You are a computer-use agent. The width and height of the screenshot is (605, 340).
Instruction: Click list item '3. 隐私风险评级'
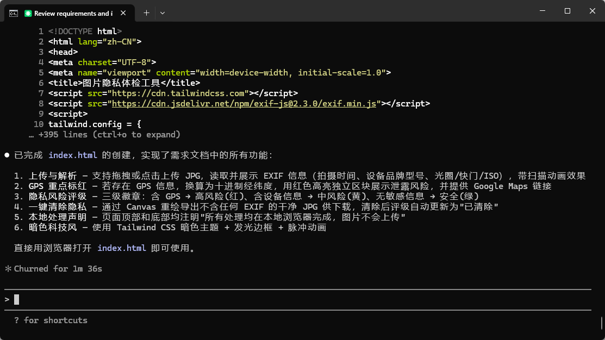pos(50,197)
